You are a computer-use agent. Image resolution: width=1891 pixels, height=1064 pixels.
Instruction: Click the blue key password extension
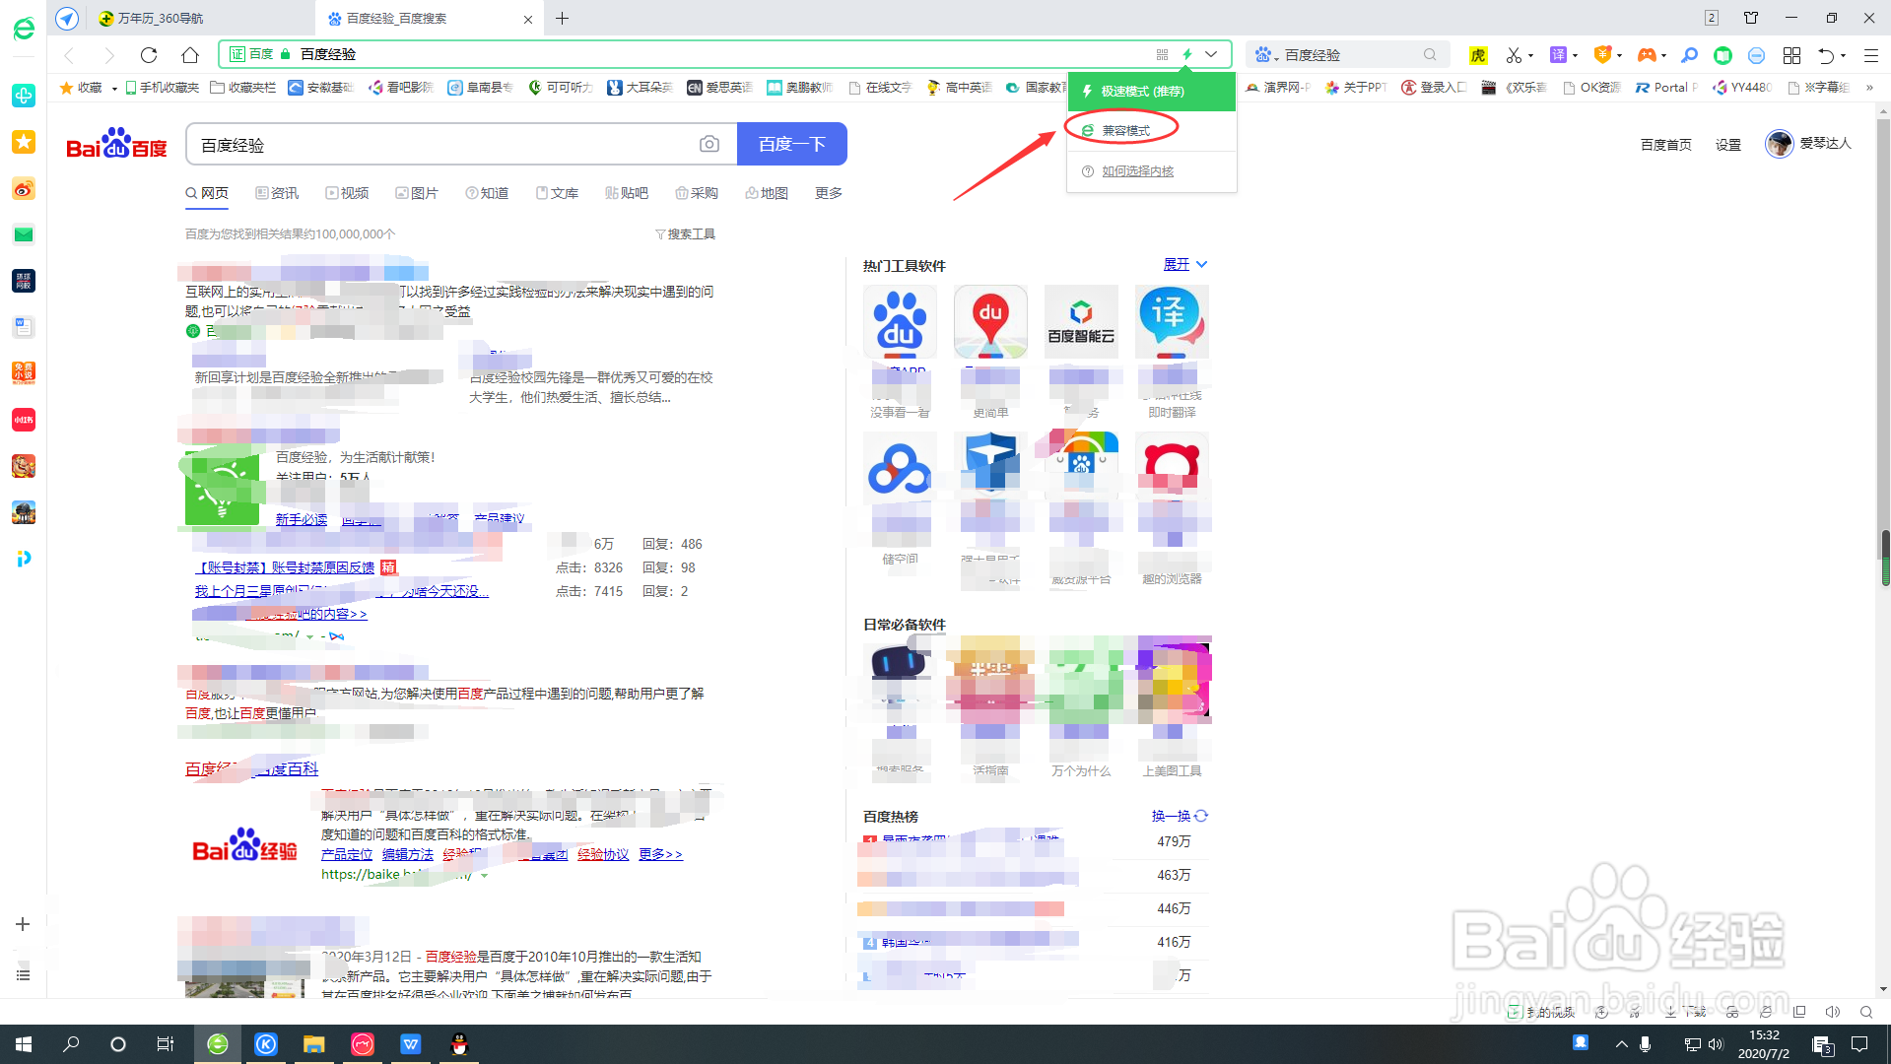[1689, 55]
